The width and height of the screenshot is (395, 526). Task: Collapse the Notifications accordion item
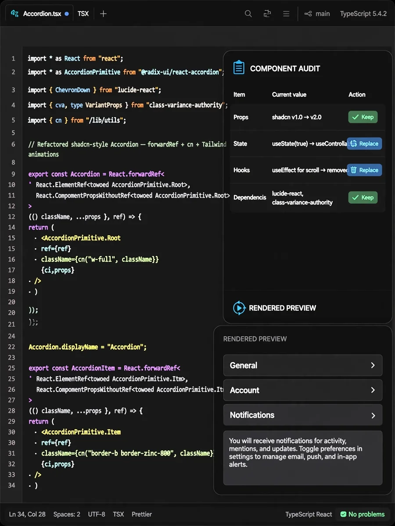[x=303, y=415]
